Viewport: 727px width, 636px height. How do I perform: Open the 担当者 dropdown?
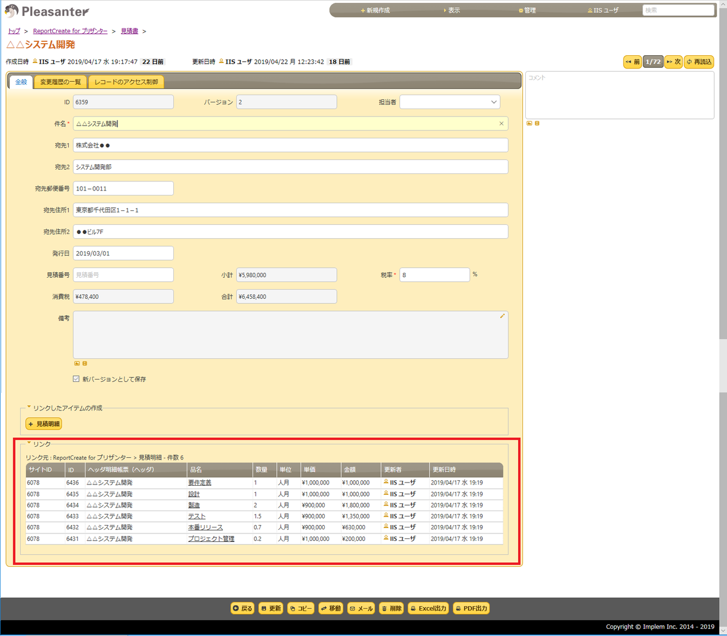coord(450,102)
